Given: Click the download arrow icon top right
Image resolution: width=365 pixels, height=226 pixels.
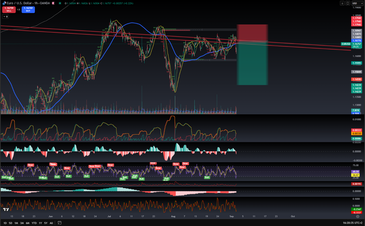Looking at the screenshot, I should pyautogui.click(x=342, y=3).
